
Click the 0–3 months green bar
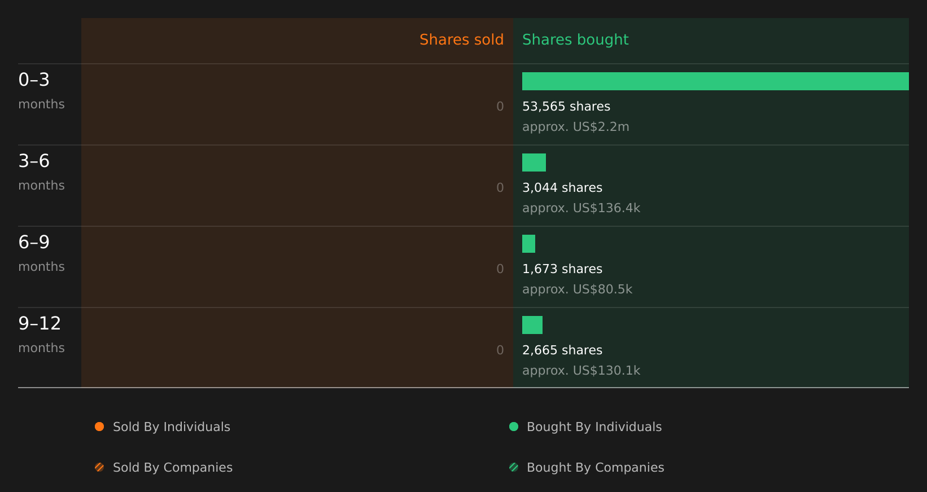click(x=715, y=81)
